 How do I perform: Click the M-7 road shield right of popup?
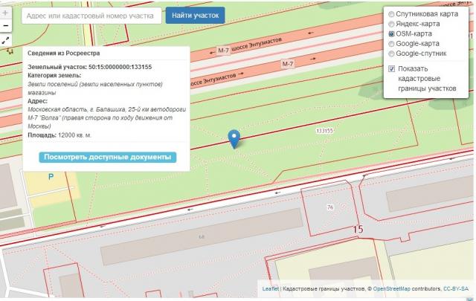[x=224, y=51]
